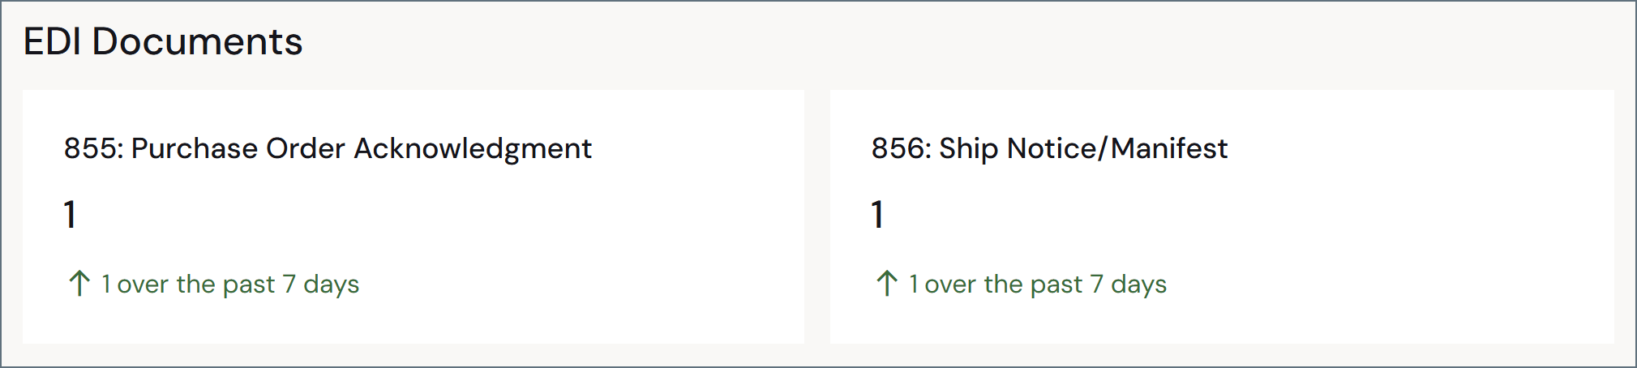Image resolution: width=1637 pixels, height=368 pixels.
Task: Click the "855:" document code prefix
Action: pyautogui.click(x=94, y=149)
